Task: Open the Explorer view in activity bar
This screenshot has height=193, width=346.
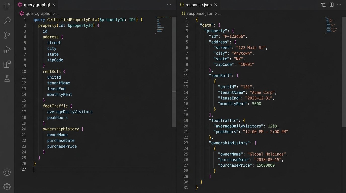Action: point(7,7)
